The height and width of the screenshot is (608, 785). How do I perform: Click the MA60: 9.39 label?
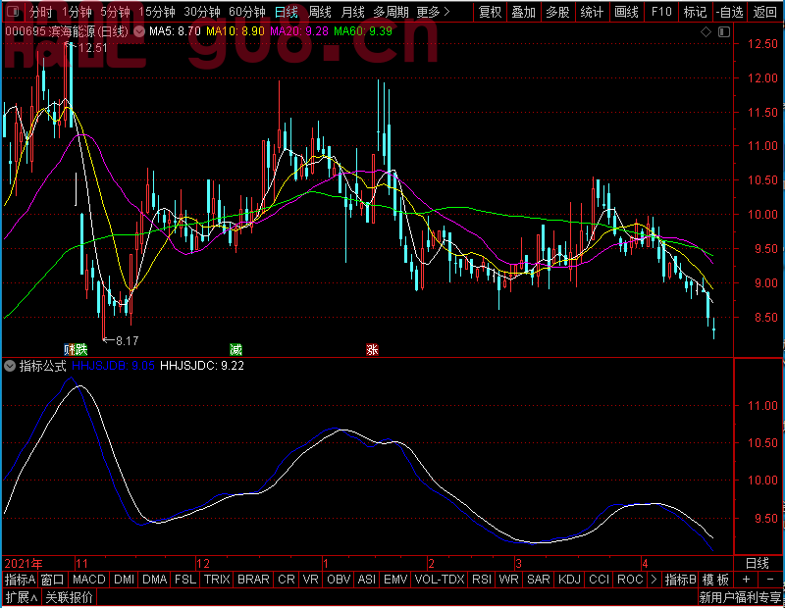[363, 31]
